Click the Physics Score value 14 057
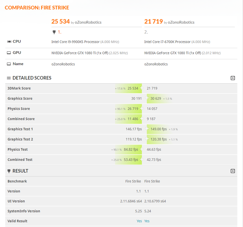This screenshot has width=243, height=227. coord(152,109)
